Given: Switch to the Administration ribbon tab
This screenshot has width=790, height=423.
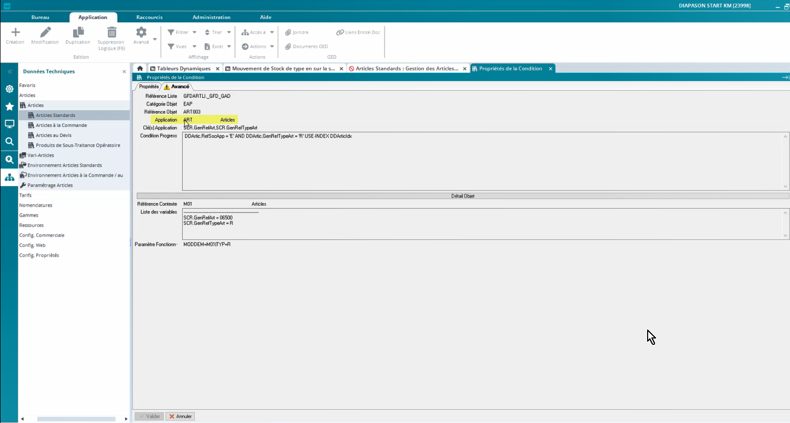Looking at the screenshot, I should tap(211, 17).
